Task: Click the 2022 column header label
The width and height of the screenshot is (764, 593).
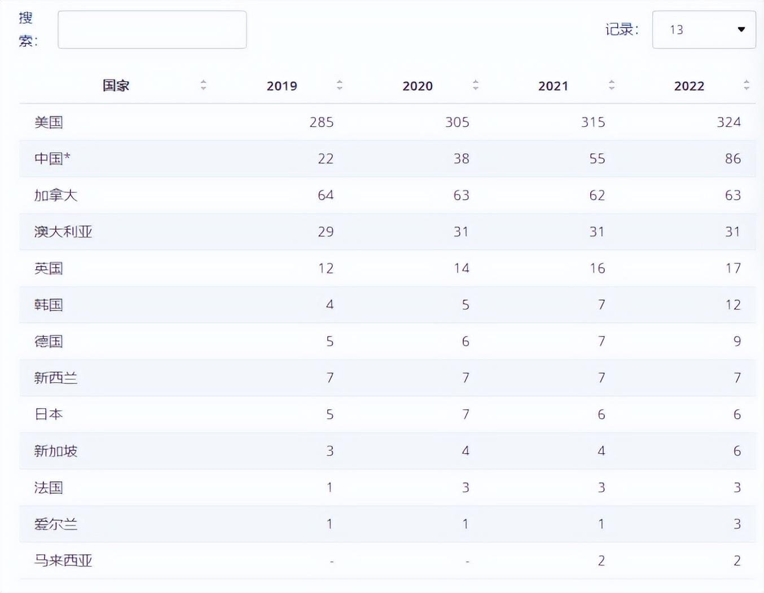Action: point(689,86)
